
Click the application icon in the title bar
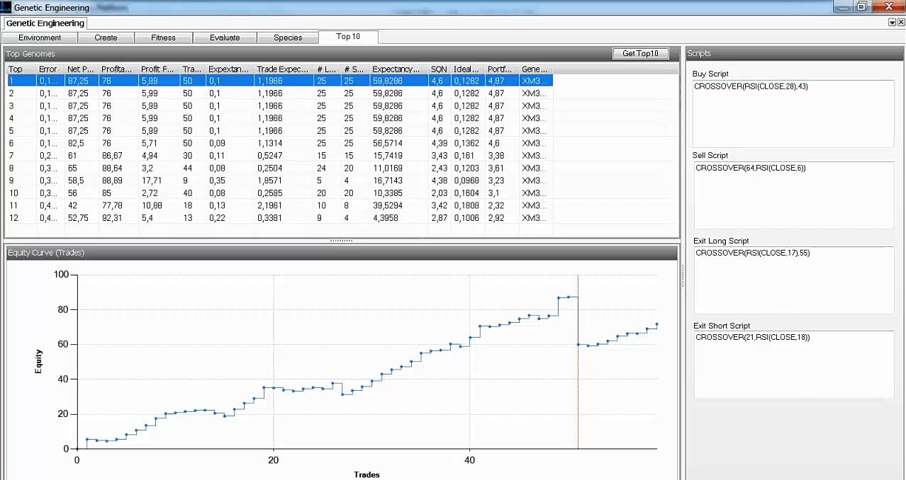click(x=6, y=7)
